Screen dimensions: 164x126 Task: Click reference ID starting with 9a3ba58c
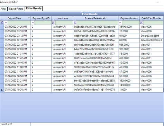[x=95, y=27]
